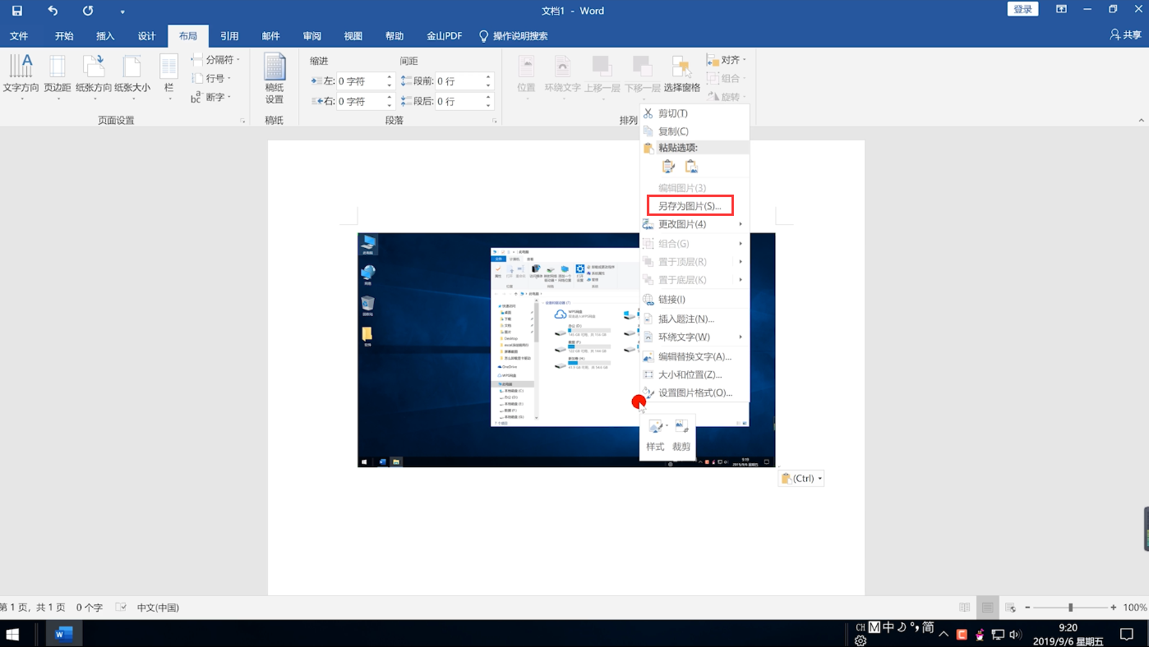Open the 栏 columns tool
The width and height of the screenshot is (1149, 647).
pyautogui.click(x=168, y=78)
